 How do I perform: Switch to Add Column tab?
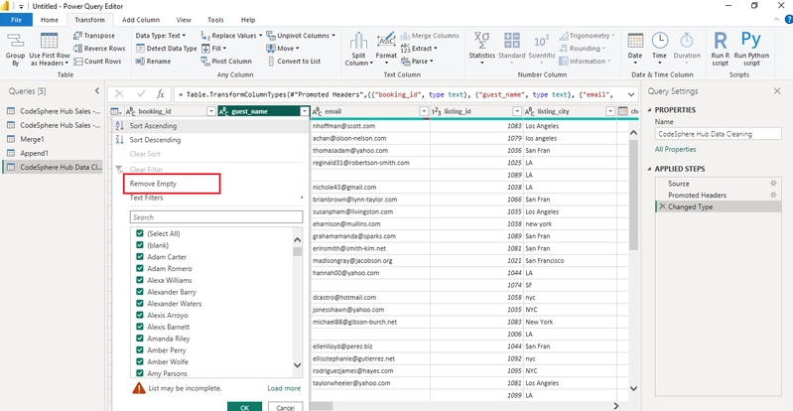[141, 20]
